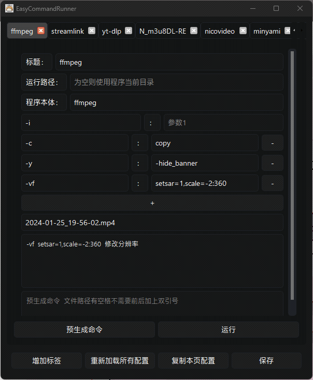The image size is (313, 380).
Task: Click the vertical scrollbar in the form
Action: (x=292, y=175)
